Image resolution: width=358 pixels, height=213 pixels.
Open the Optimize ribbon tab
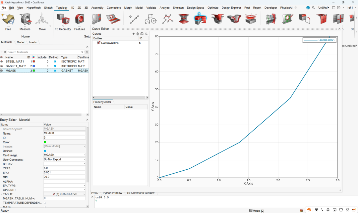tap(213, 8)
